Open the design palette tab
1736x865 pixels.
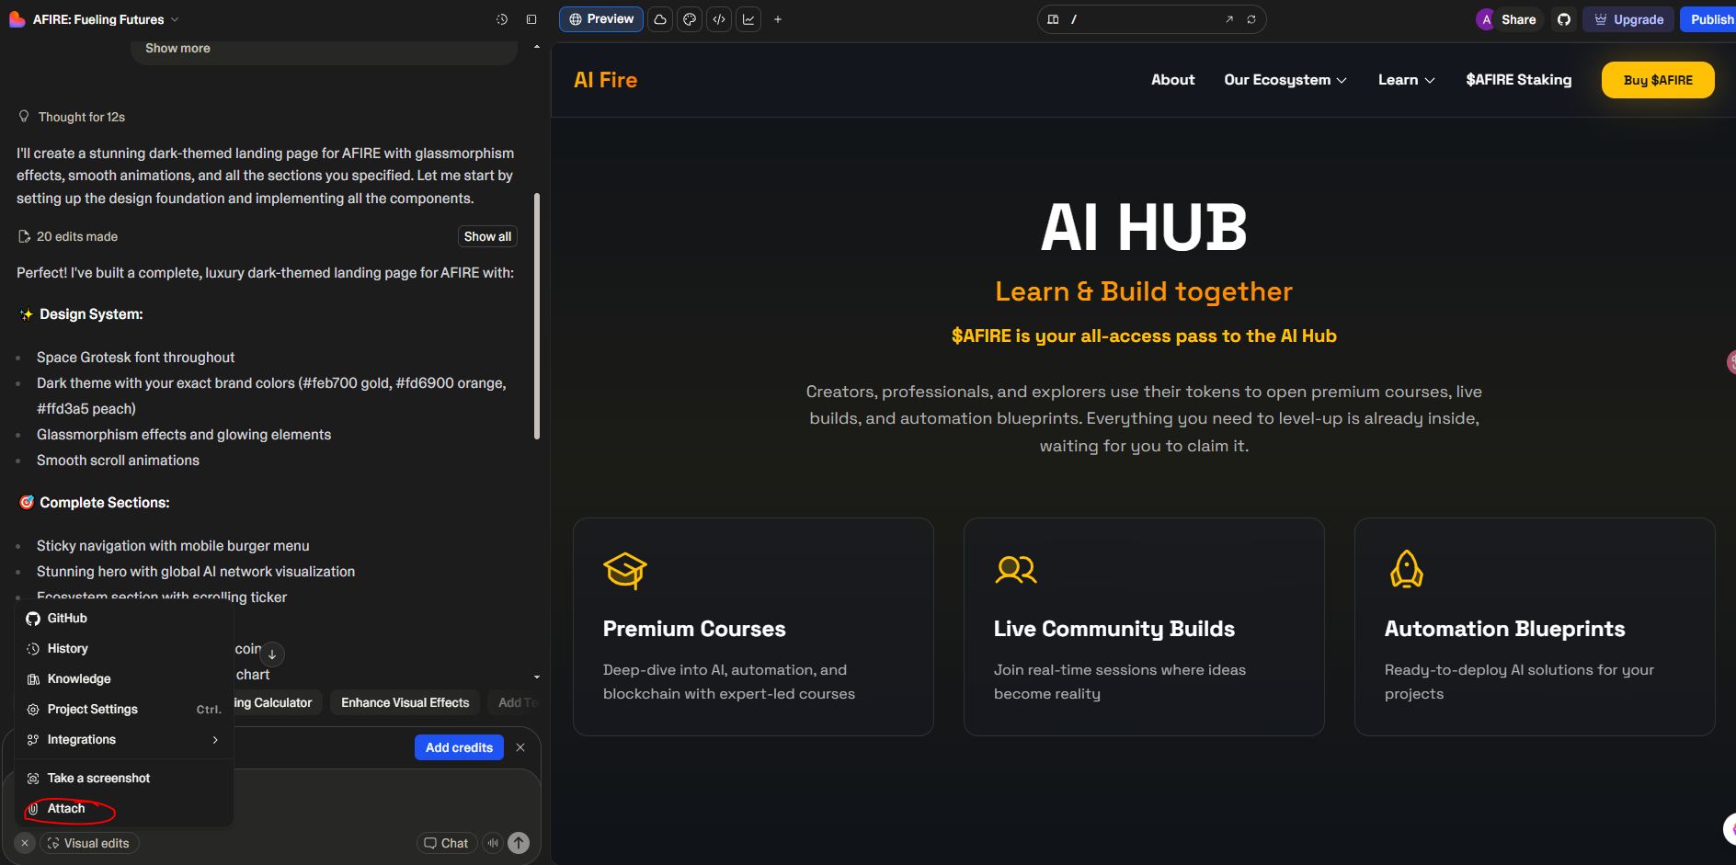(690, 19)
